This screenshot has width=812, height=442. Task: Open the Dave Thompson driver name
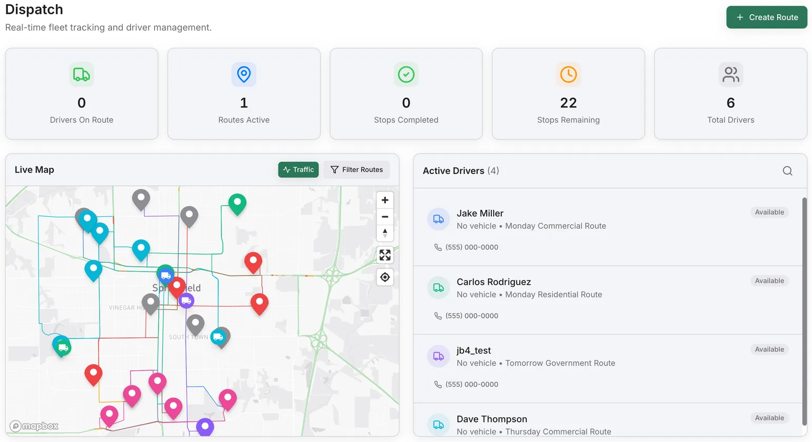[x=492, y=419]
